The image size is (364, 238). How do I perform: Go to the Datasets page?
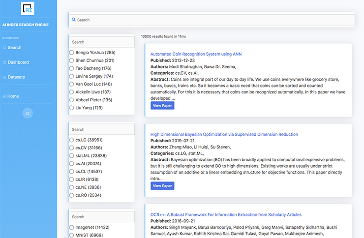tap(16, 77)
